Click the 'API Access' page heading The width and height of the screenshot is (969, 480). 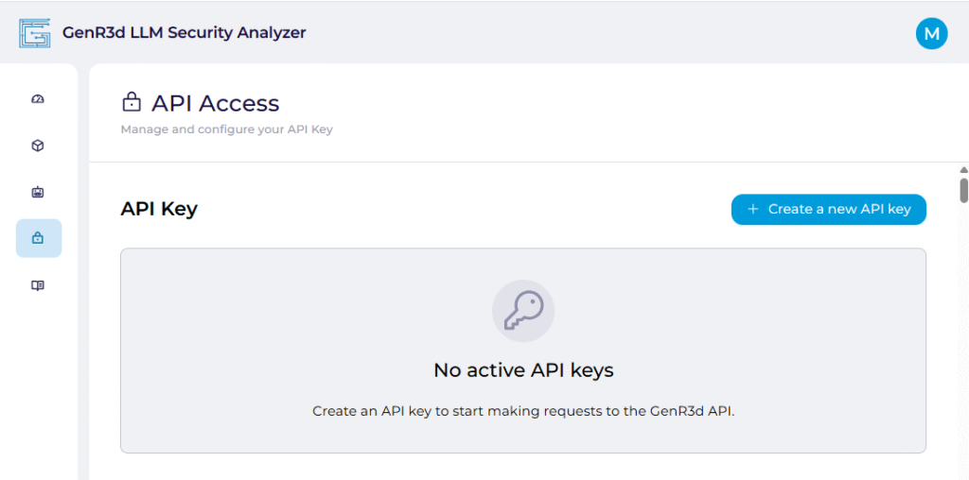point(215,103)
